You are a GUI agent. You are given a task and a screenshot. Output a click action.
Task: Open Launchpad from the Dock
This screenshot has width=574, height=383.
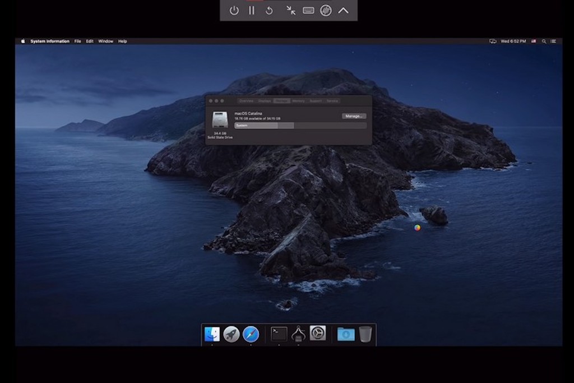230,334
